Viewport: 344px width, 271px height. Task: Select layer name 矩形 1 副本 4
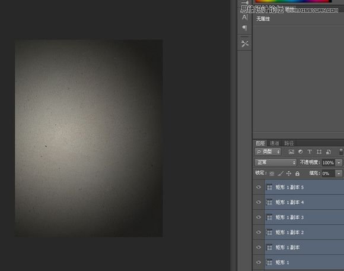pos(289,202)
